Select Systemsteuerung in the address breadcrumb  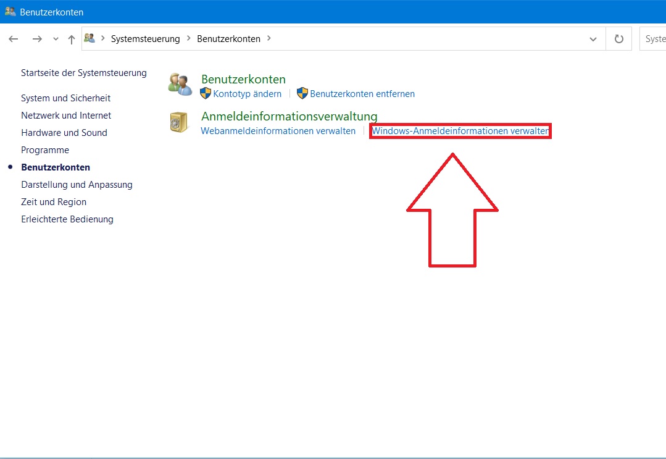click(145, 39)
